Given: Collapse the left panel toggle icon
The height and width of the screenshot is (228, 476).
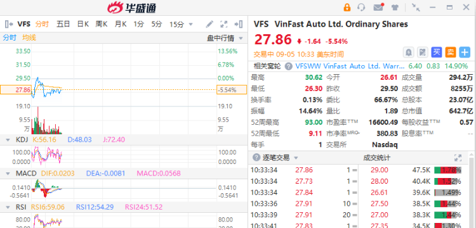Looking at the screenshot, I should 9,24.
